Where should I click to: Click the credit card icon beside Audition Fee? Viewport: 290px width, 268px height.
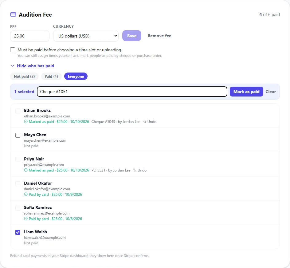coord(13,14)
